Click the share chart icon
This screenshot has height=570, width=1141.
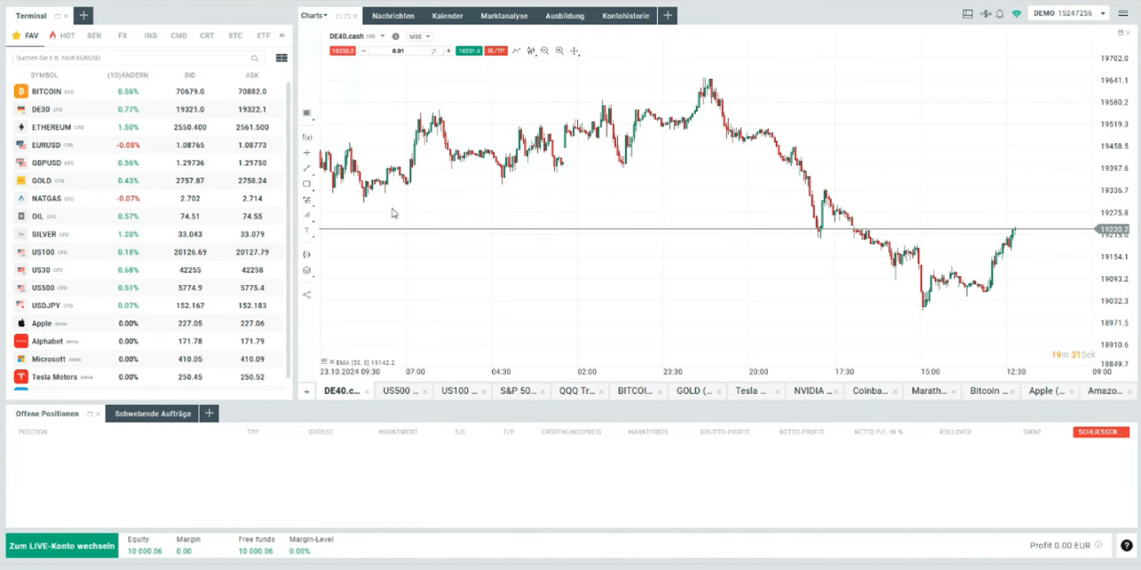[307, 295]
